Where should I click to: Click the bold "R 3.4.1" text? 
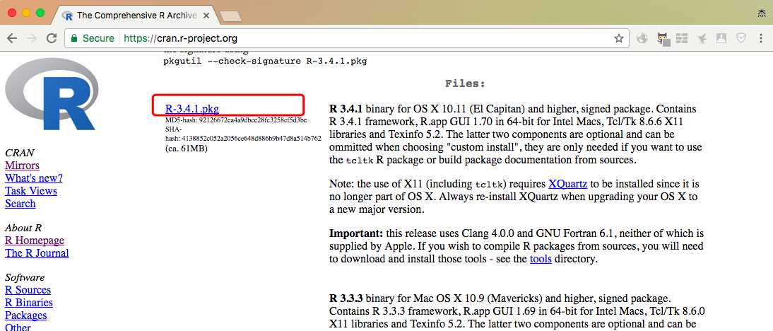(346, 109)
